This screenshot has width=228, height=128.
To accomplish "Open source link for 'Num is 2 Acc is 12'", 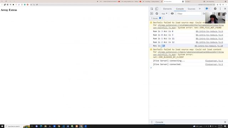I will pos(209,42).
